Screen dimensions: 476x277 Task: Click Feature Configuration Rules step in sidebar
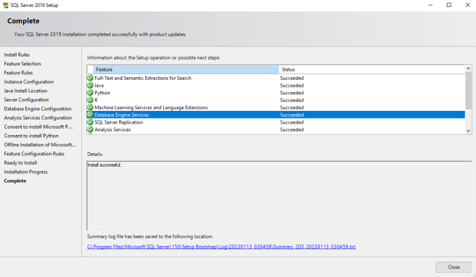34,153
